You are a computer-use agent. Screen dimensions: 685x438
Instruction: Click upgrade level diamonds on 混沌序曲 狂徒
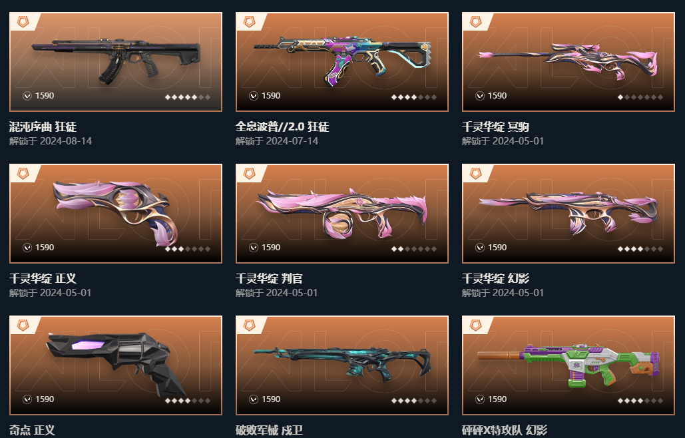(x=188, y=97)
